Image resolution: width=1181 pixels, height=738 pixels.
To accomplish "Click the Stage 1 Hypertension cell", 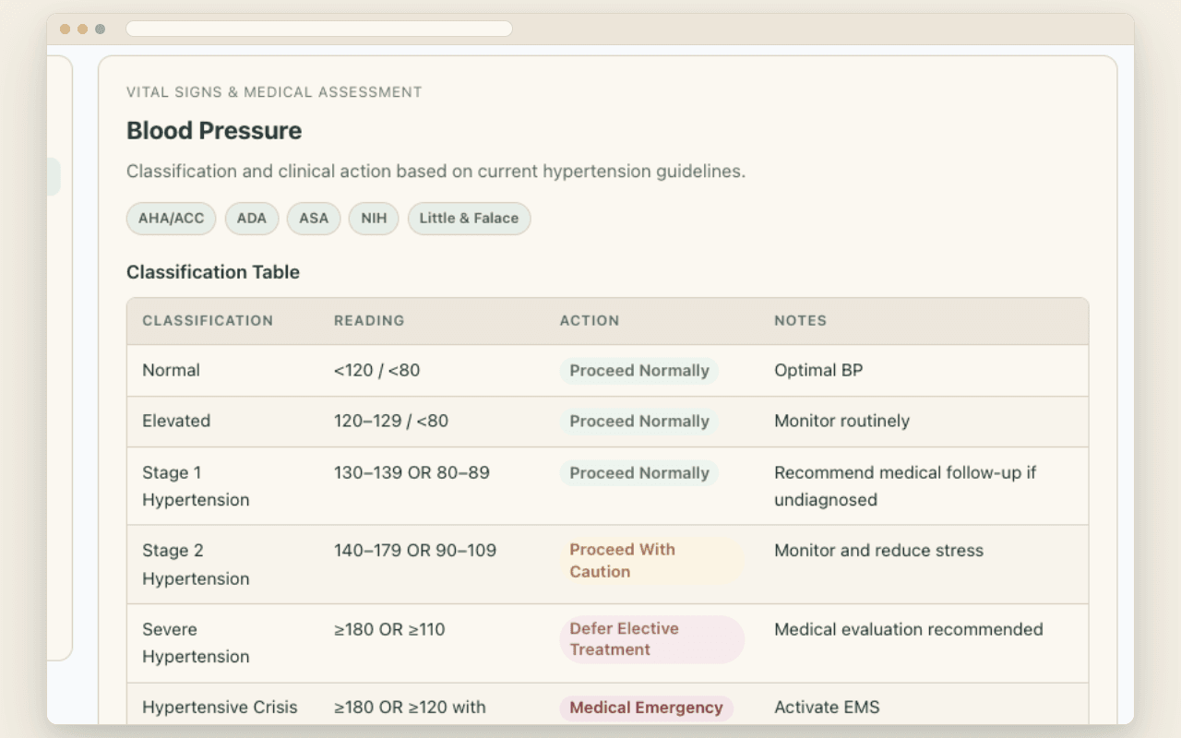I will pos(196,486).
